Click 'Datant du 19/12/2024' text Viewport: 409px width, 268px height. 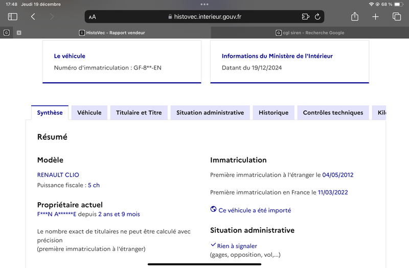(252, 68)
